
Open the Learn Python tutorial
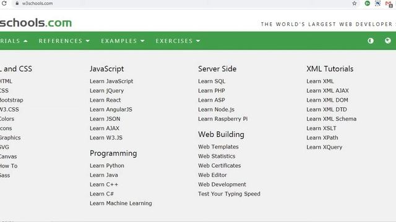pos(107,166)
